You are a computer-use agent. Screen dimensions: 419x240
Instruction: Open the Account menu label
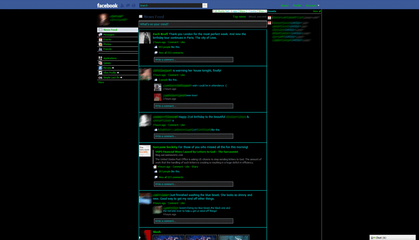(311, 5)
